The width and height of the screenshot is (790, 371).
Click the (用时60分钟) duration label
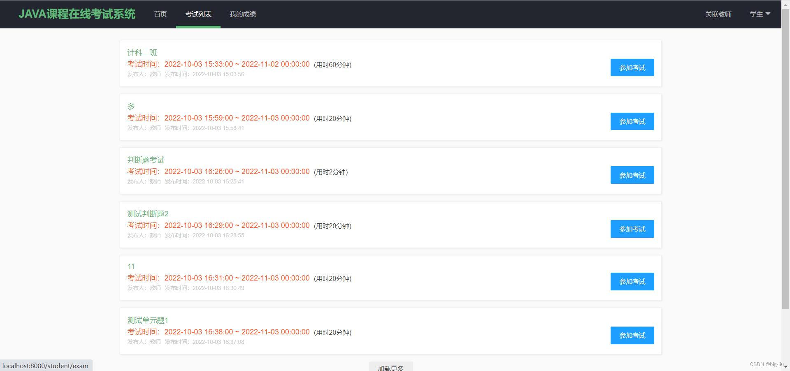tap(332, 65)
